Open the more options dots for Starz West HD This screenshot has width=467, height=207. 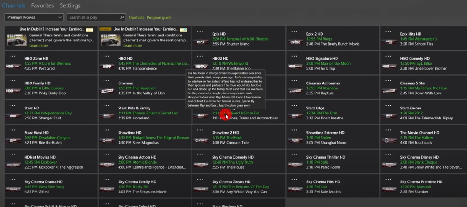pos(12,130)
